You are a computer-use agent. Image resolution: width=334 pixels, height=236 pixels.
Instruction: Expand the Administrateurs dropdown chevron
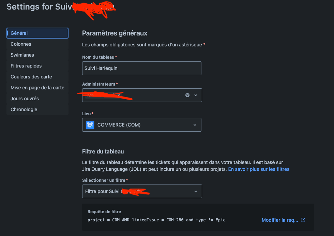196,95
